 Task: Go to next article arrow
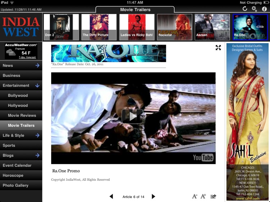click(153, 196)
